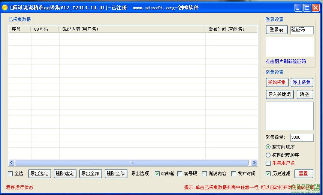Click the 采集数量 field showing 3000
The width and height of the screenshot is (323, 195).
click(302, 138)
